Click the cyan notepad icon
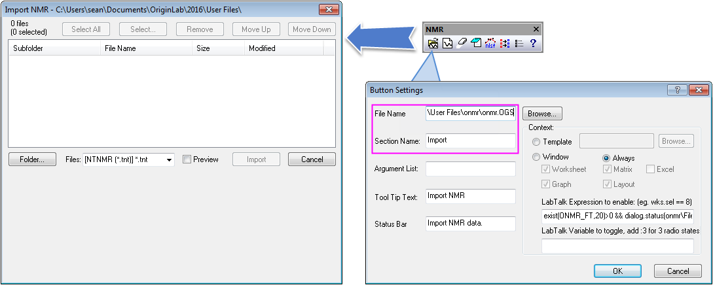 475,44
